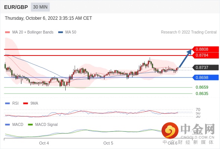
Task: Click the date line Thursday, October 6, 2022
Action: [x=48, y=18]
